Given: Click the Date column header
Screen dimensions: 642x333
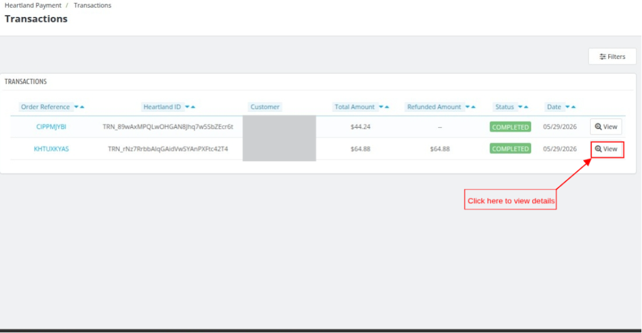Looking at the screenshot, I should click(554, 107).
